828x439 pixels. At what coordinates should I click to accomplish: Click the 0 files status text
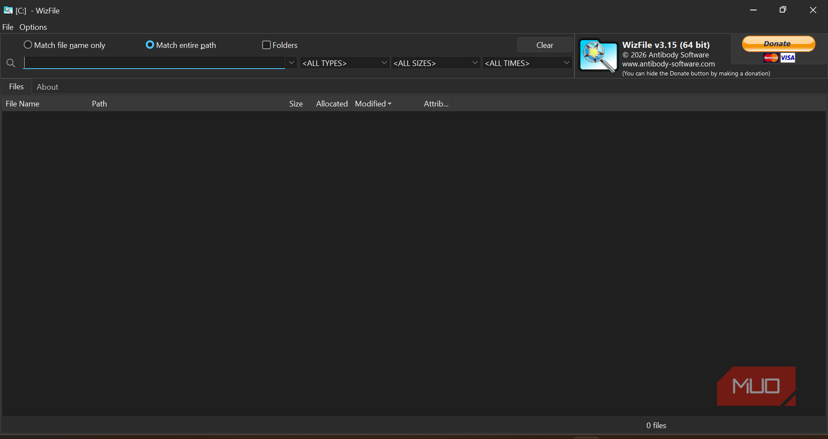(656, 425)
